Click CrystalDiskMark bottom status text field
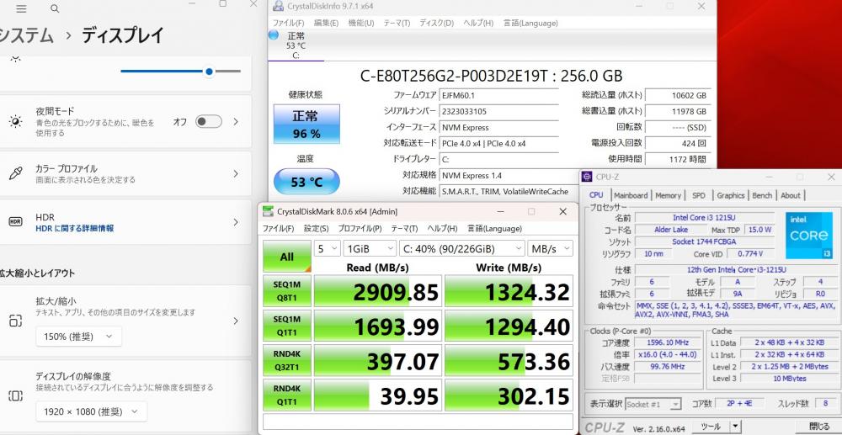This screenshot has height=435, width=842. tap(418, 421)
